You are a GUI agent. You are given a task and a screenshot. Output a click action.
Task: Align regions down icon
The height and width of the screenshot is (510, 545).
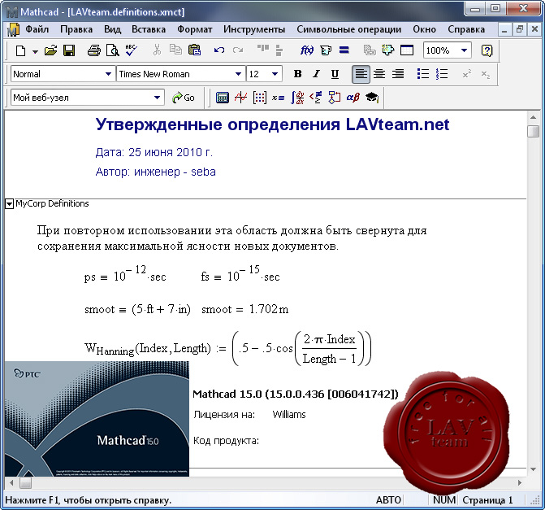pyautogui.click(x=279, y=50)
